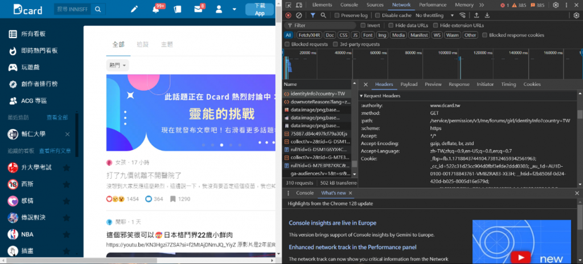Image resolution: width=583 pixels, height=264 pixels.
Task: Check Hide data URLs checkbox
Action: (x=391, y=25)
